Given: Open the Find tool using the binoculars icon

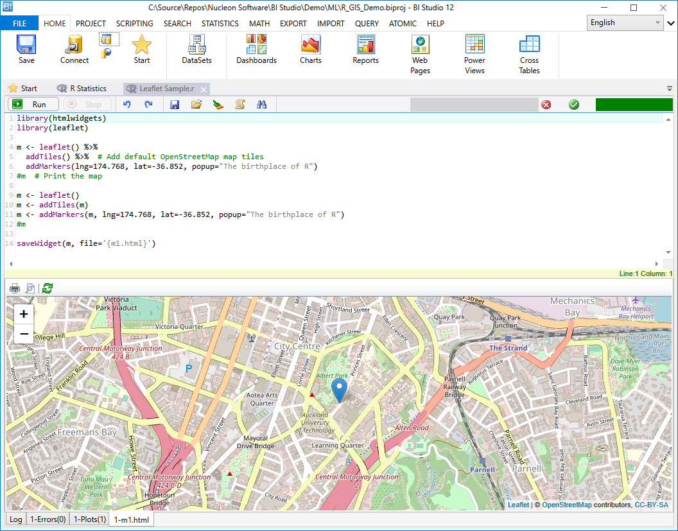Looking at the screenshot, I should click(261, 104).
